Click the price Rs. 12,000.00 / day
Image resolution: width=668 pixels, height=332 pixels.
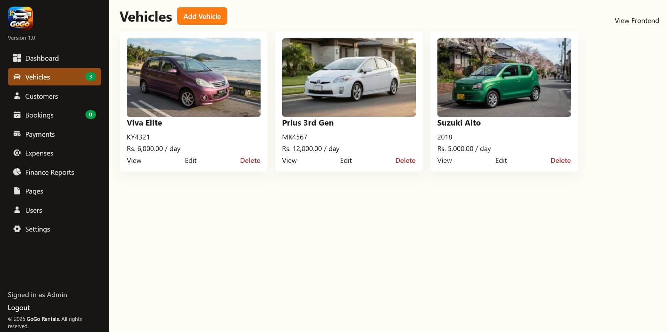click(x=310, y=149)
